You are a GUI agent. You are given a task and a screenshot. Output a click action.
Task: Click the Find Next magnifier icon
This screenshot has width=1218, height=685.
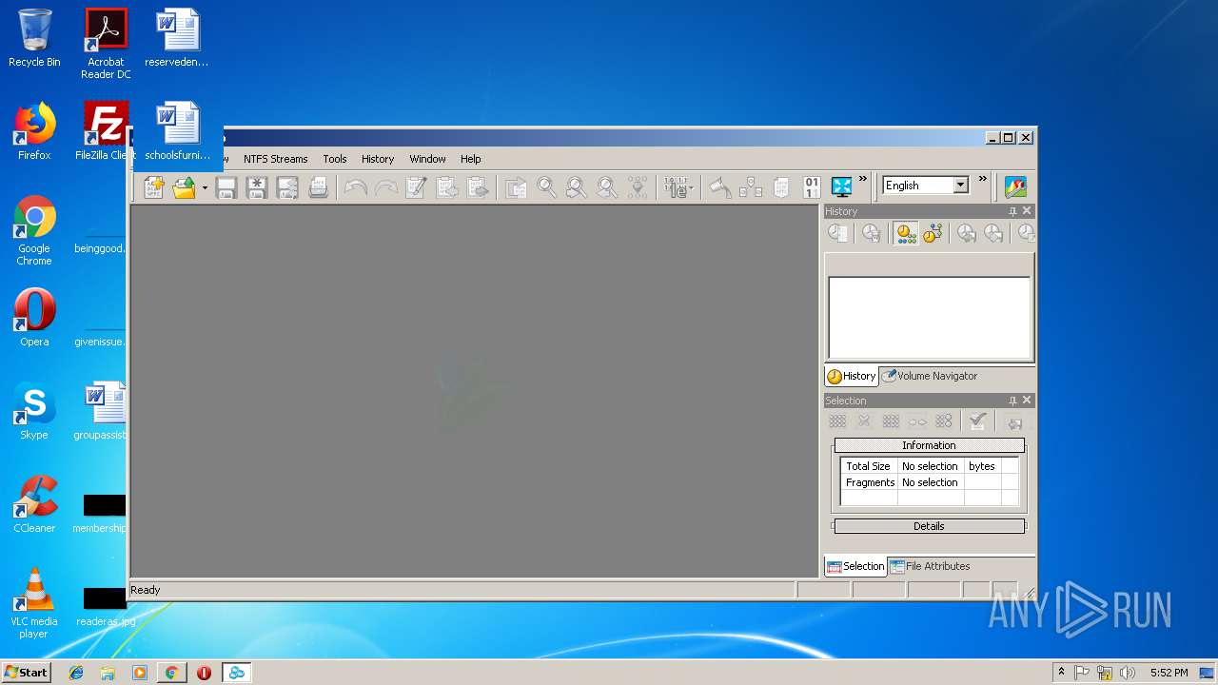577,187
